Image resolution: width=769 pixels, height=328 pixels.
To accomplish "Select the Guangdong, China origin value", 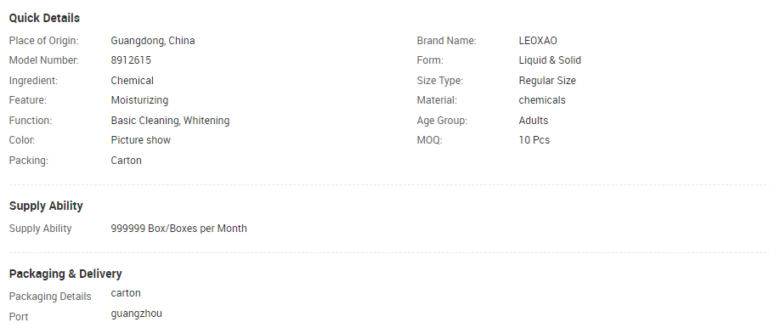I will (x=152, y=41).
